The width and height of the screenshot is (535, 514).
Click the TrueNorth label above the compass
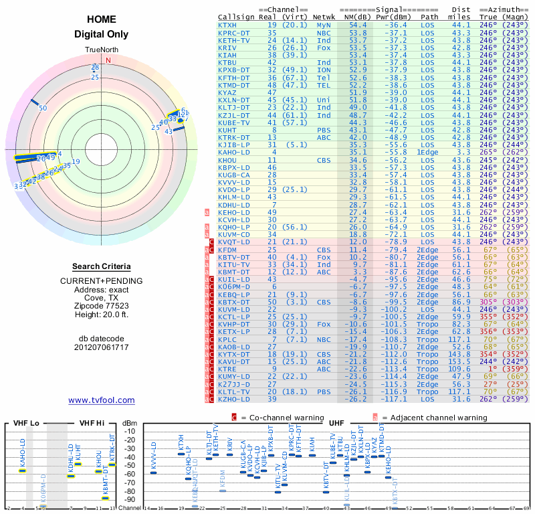(102, 50)
